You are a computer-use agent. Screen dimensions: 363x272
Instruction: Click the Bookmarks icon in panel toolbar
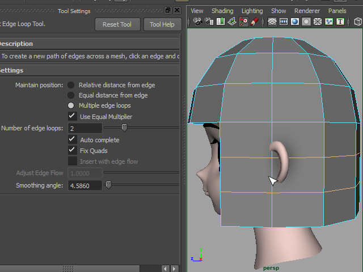(x=221, y=22)
